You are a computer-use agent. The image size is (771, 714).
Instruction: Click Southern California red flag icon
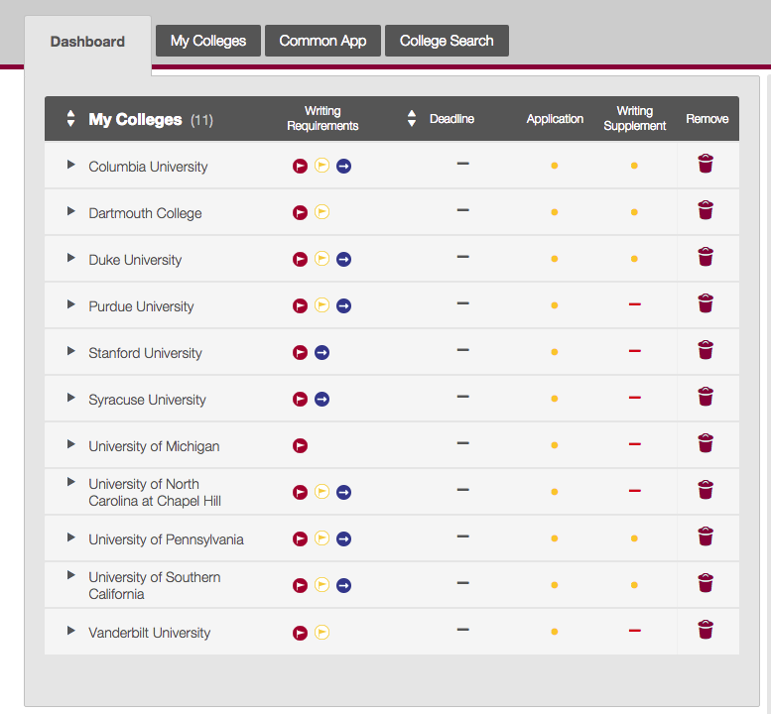300,586
